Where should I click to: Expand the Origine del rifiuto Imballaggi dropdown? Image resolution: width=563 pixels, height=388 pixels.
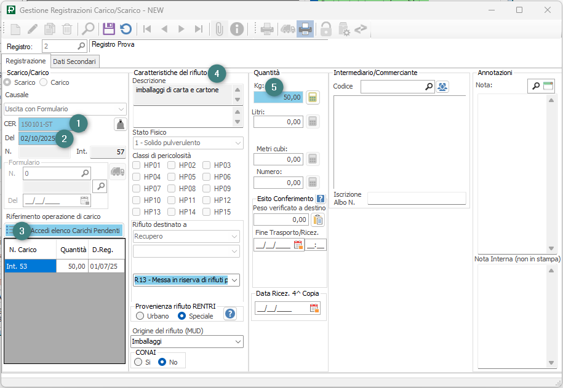(238, 341)
